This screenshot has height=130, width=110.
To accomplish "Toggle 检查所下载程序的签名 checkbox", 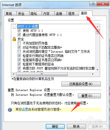I will coord(19,64).
